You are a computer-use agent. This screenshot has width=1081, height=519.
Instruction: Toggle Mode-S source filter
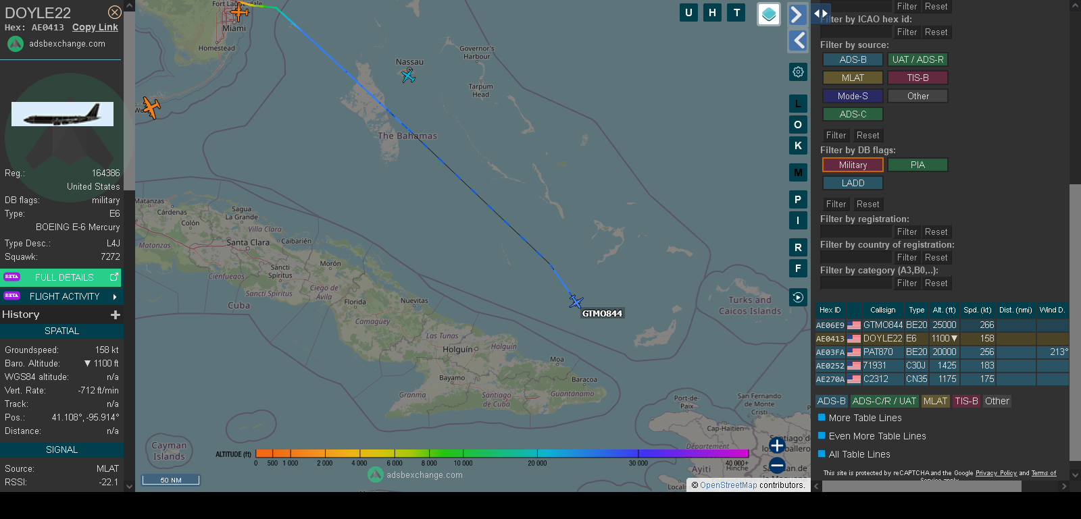[x=853, y=96]
